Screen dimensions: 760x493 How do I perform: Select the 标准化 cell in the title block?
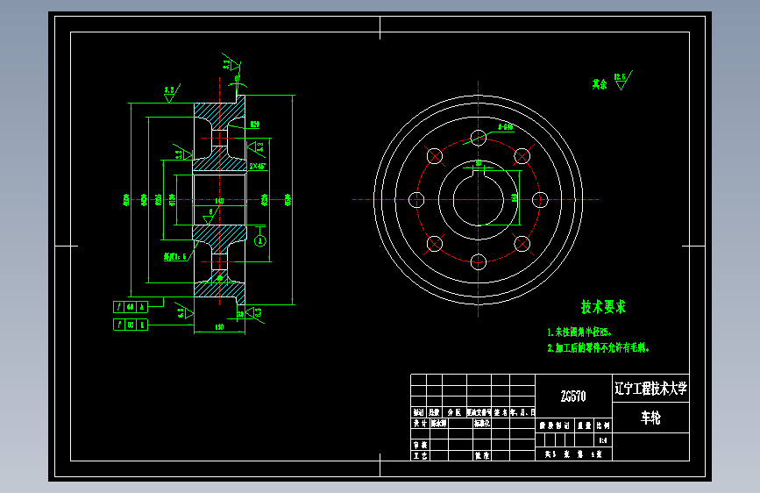(482, 423)
